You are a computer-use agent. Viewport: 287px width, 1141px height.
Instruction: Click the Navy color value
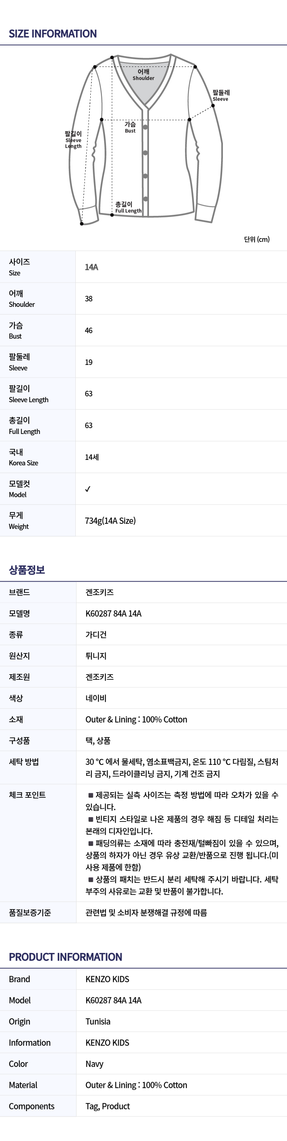tap(94, 1064)
